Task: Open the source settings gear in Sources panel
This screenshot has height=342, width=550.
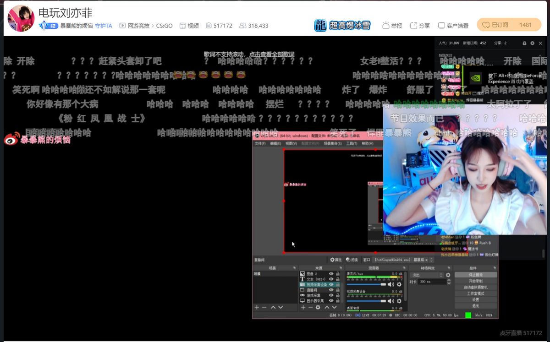Action: click(318, 307)
